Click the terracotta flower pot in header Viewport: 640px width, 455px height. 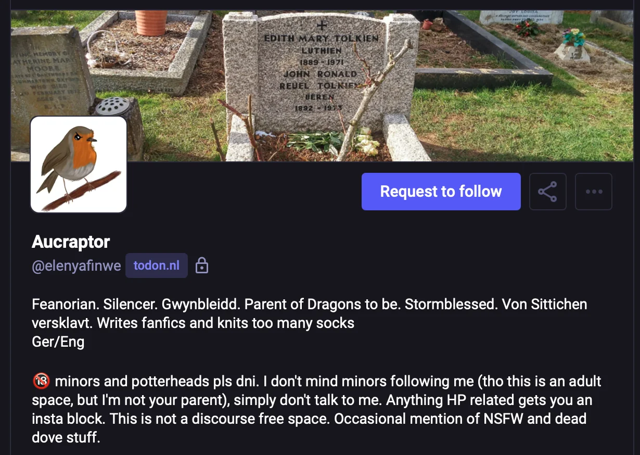coord(151,23)
